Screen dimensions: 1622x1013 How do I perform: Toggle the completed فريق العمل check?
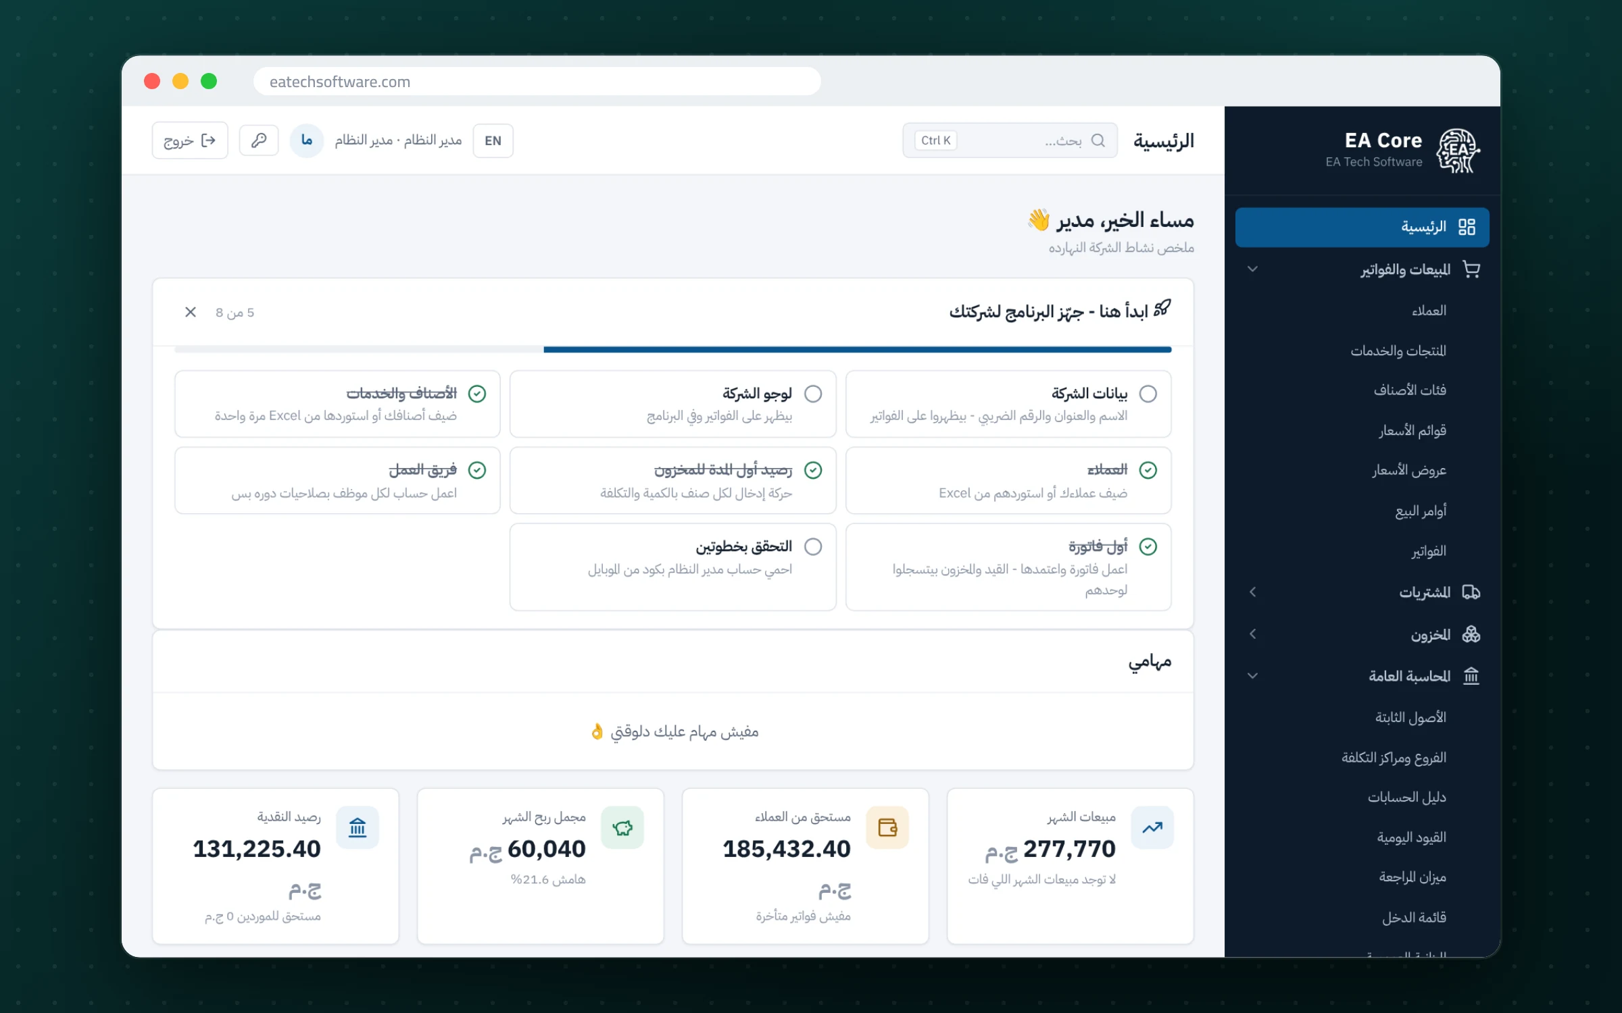coord(477,470)
